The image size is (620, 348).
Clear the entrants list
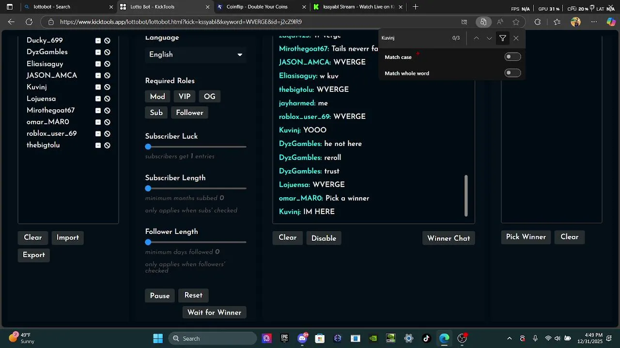(33, 237)
